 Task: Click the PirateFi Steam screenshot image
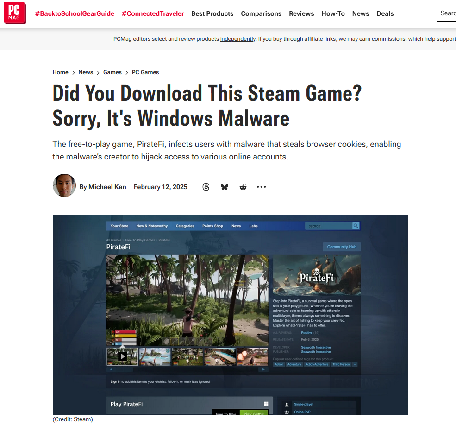coord(231,315)
